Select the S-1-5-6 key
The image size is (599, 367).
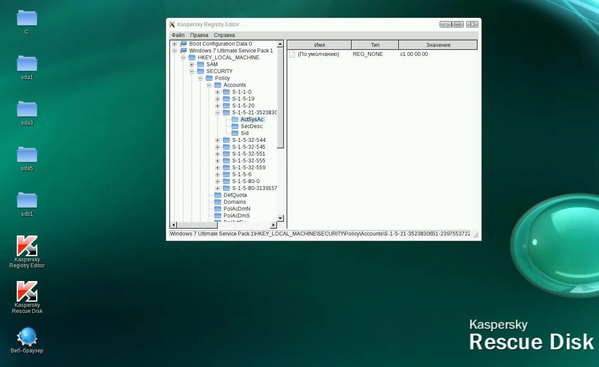(242, 174)
